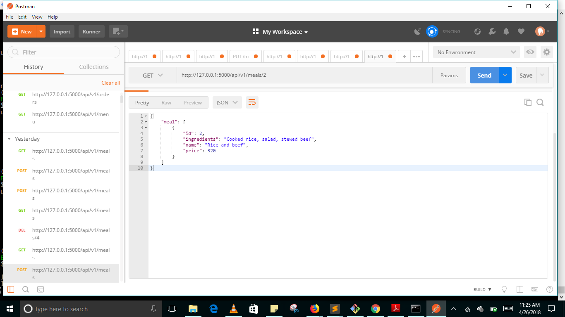
Task: Open help question mark icon
Action: [550, 289]
